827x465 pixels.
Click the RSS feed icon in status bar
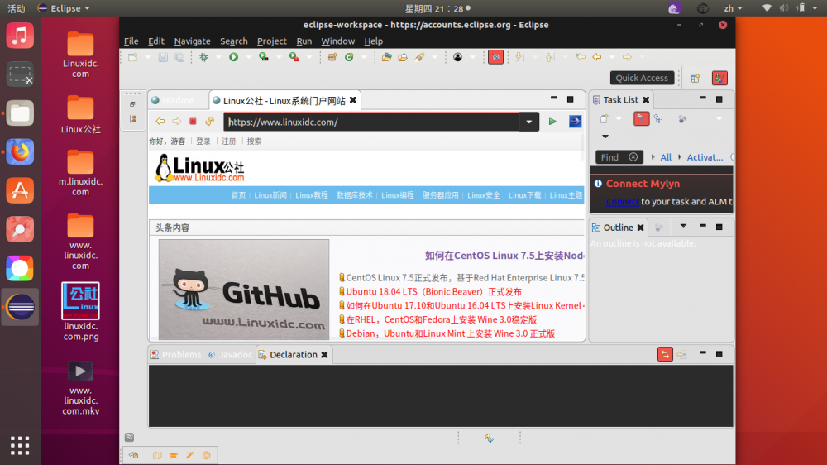[x=129, y=437]
